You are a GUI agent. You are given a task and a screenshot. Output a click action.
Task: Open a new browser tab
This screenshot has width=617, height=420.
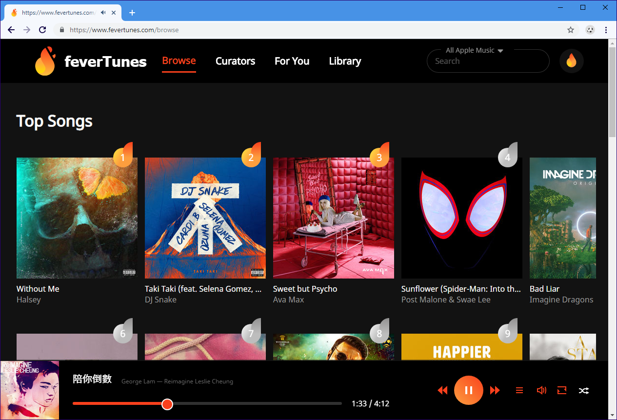pos(132,13)
